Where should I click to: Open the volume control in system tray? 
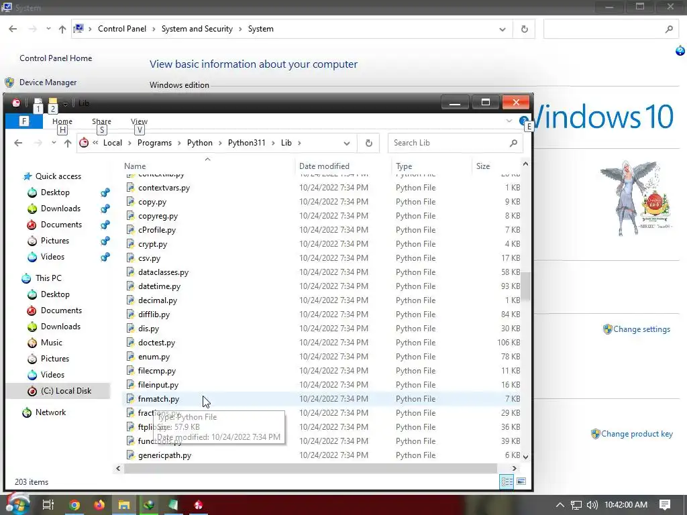pyautogui.click(x=592, y=505)
